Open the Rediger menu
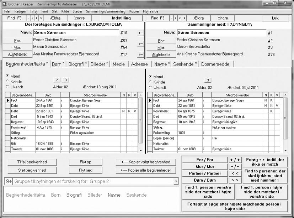Image resolution: width=294 pixels, height=218 pixels. coord(20,11)
